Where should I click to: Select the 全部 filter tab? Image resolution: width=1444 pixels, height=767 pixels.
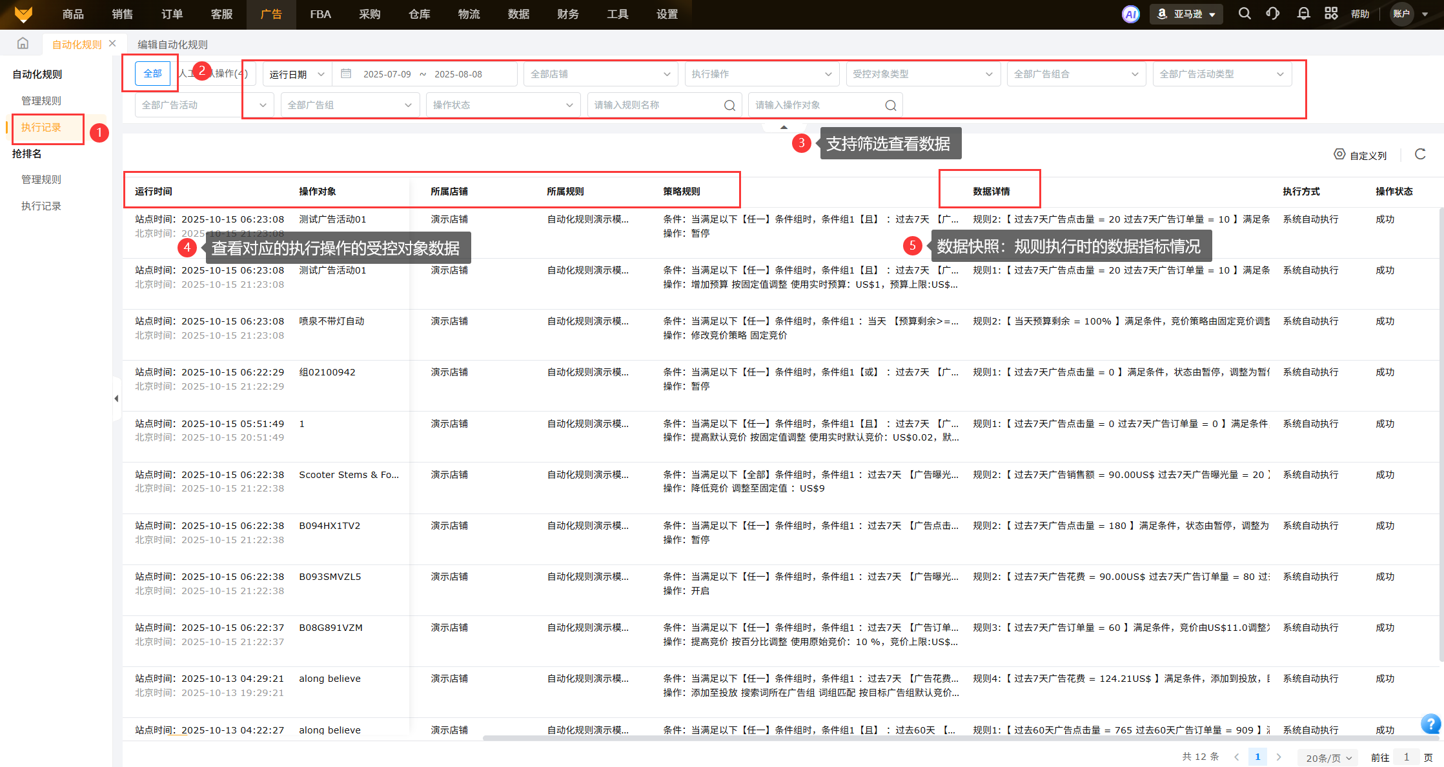(153, 74)
